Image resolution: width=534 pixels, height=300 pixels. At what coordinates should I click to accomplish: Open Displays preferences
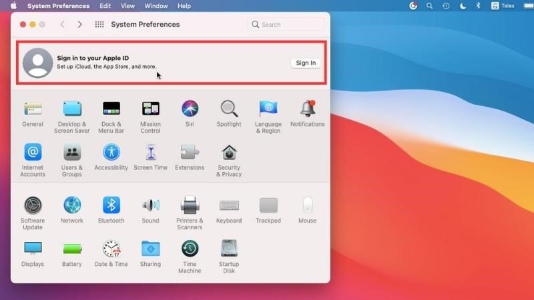pos(33,254)
